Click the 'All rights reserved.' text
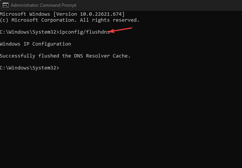This screenshot has height=168, width=242. (x=109, y=20)
